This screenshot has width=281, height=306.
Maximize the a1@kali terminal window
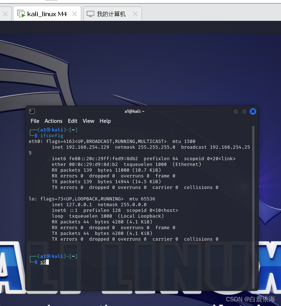click(244, 111)
